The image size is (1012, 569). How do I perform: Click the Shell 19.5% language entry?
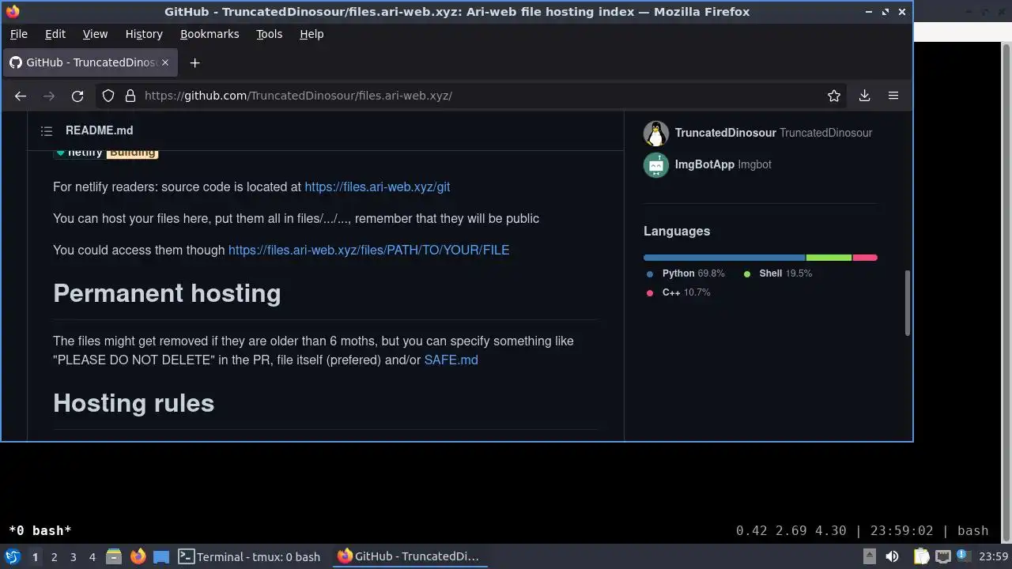[x=778, y=273]
